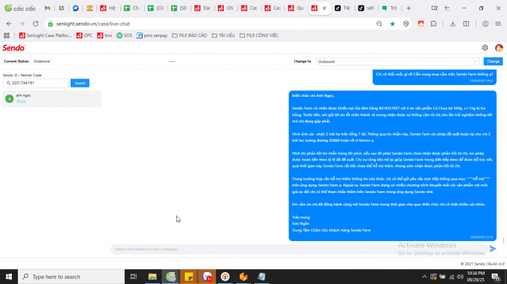Open the SOS bookmark
The image size is (507, 284).
click(125, 36)
